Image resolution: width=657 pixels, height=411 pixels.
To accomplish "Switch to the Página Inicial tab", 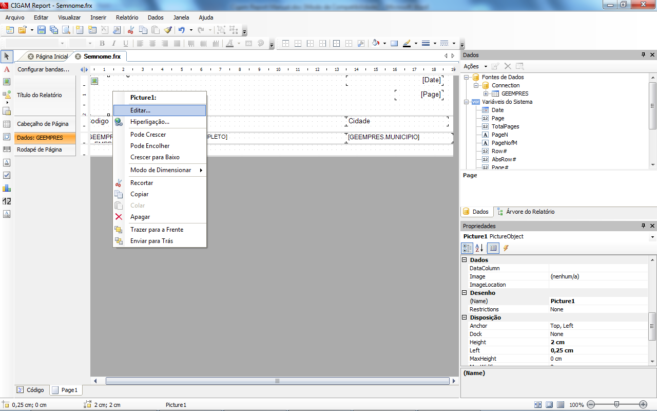I will pyautogui.click(x=51, y=57).
